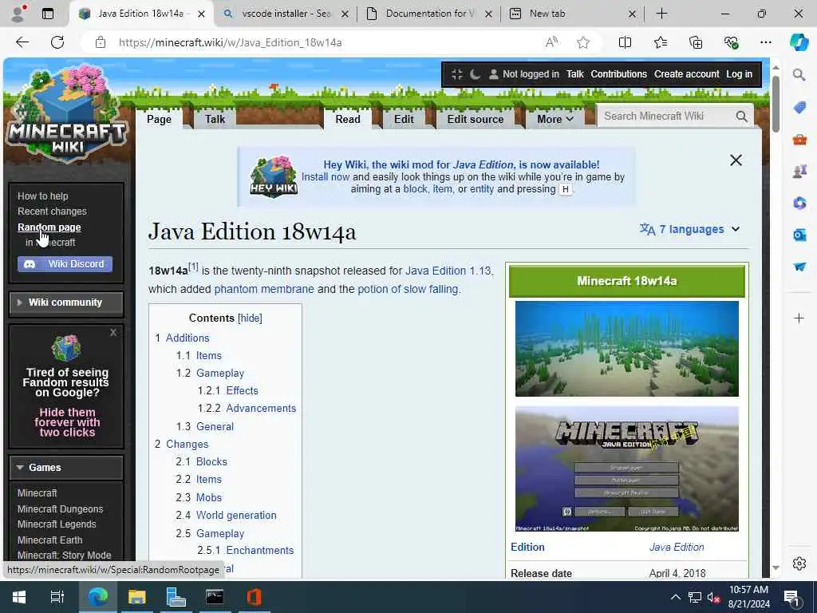
Task: Open the Copilot icon in Edge
Action: (799, 43)
